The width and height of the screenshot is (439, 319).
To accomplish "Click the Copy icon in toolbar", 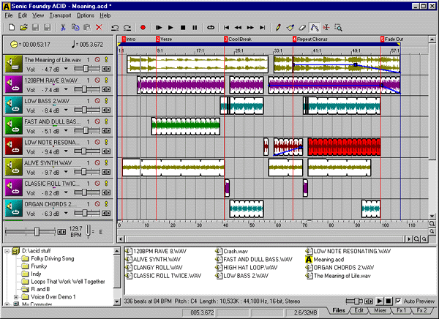I will pos(75,28).
